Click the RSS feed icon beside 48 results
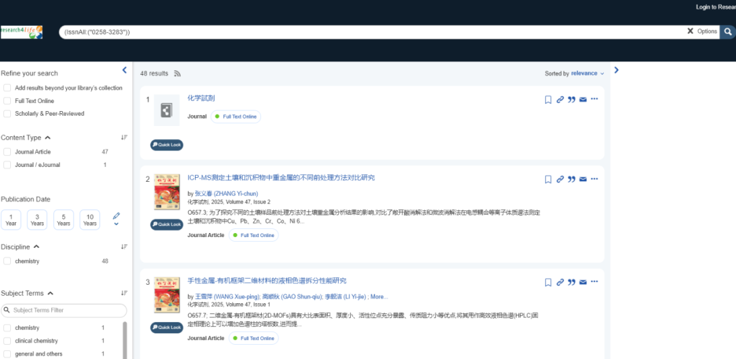 click(x=177, y=74)
